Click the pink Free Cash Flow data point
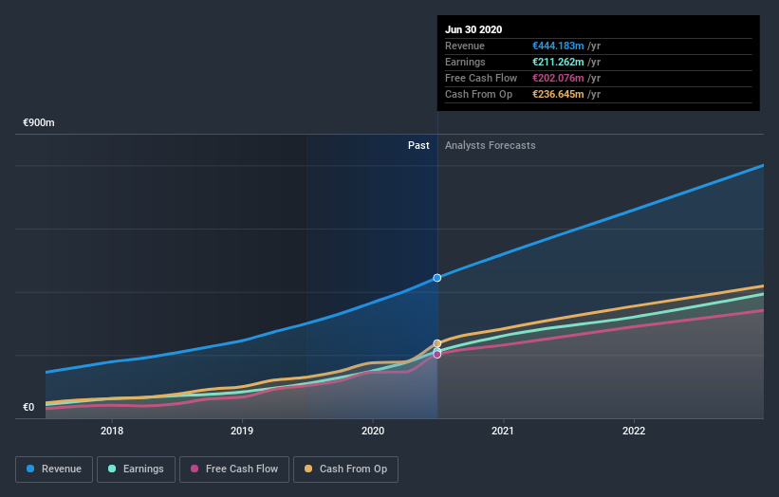The image size is (779, 497). tap(437, 355)
